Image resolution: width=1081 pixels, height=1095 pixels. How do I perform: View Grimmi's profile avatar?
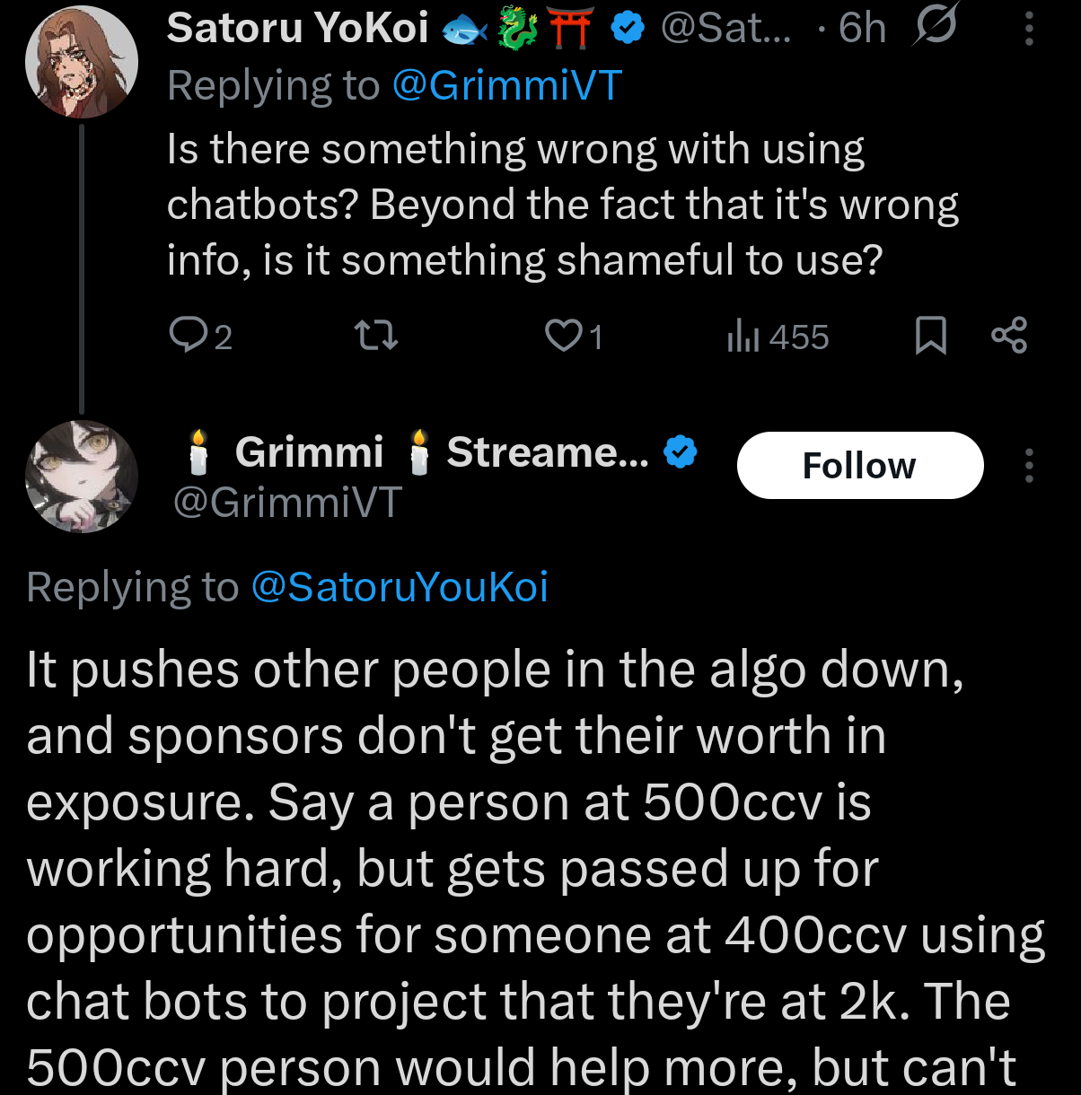(x=82, y=477)
